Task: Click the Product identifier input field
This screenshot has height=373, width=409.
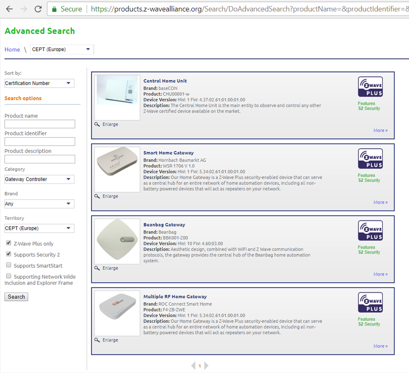Action: 40,142
